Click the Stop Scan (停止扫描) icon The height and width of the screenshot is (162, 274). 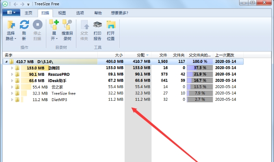(37, 24)
